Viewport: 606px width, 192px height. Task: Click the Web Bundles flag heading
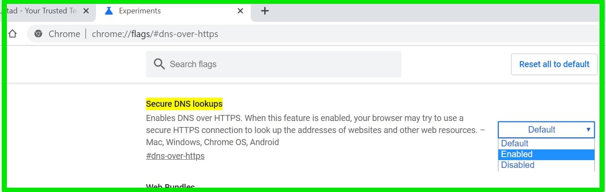tap(170, 187)
